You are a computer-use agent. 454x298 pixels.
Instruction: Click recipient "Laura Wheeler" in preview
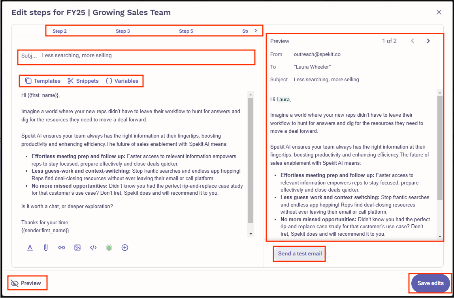pos(312,67)
